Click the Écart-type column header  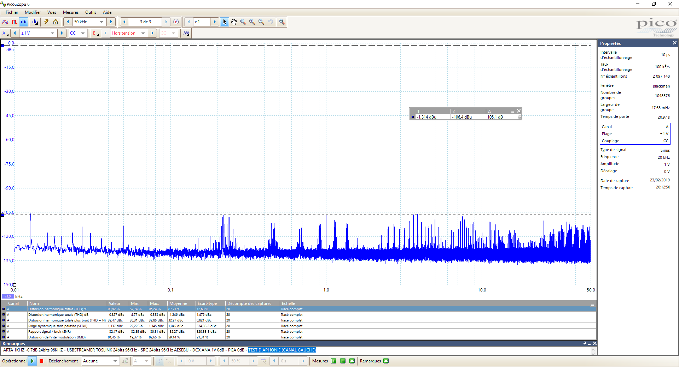tap(211, 303)
